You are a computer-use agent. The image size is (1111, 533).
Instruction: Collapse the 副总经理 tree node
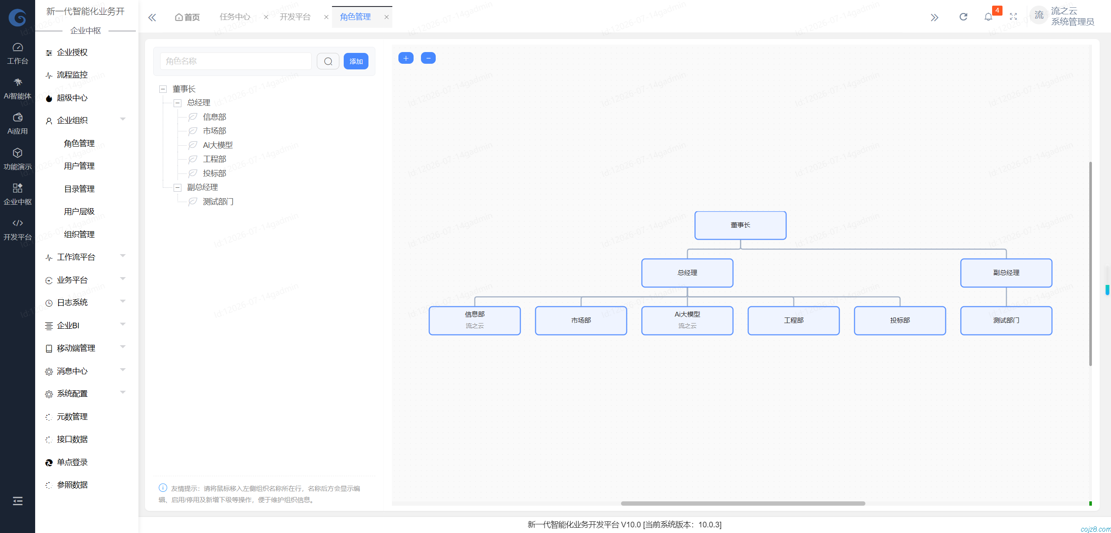pos(177,188)
